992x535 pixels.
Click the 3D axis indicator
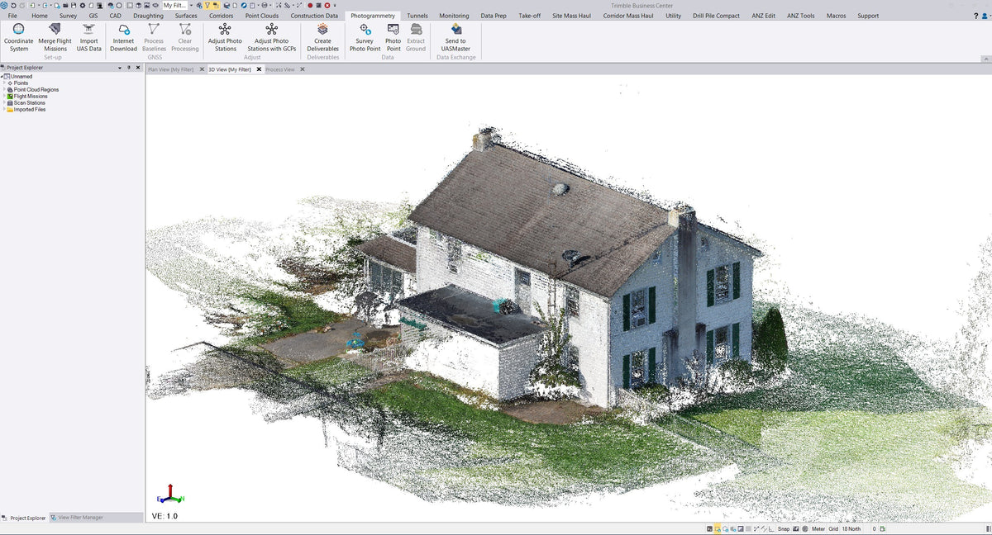(170, 494)
